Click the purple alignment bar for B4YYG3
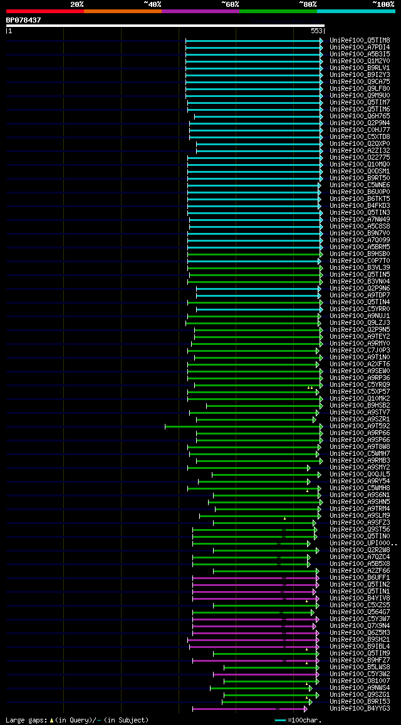 pyautogui.click(x=250, y=709)
